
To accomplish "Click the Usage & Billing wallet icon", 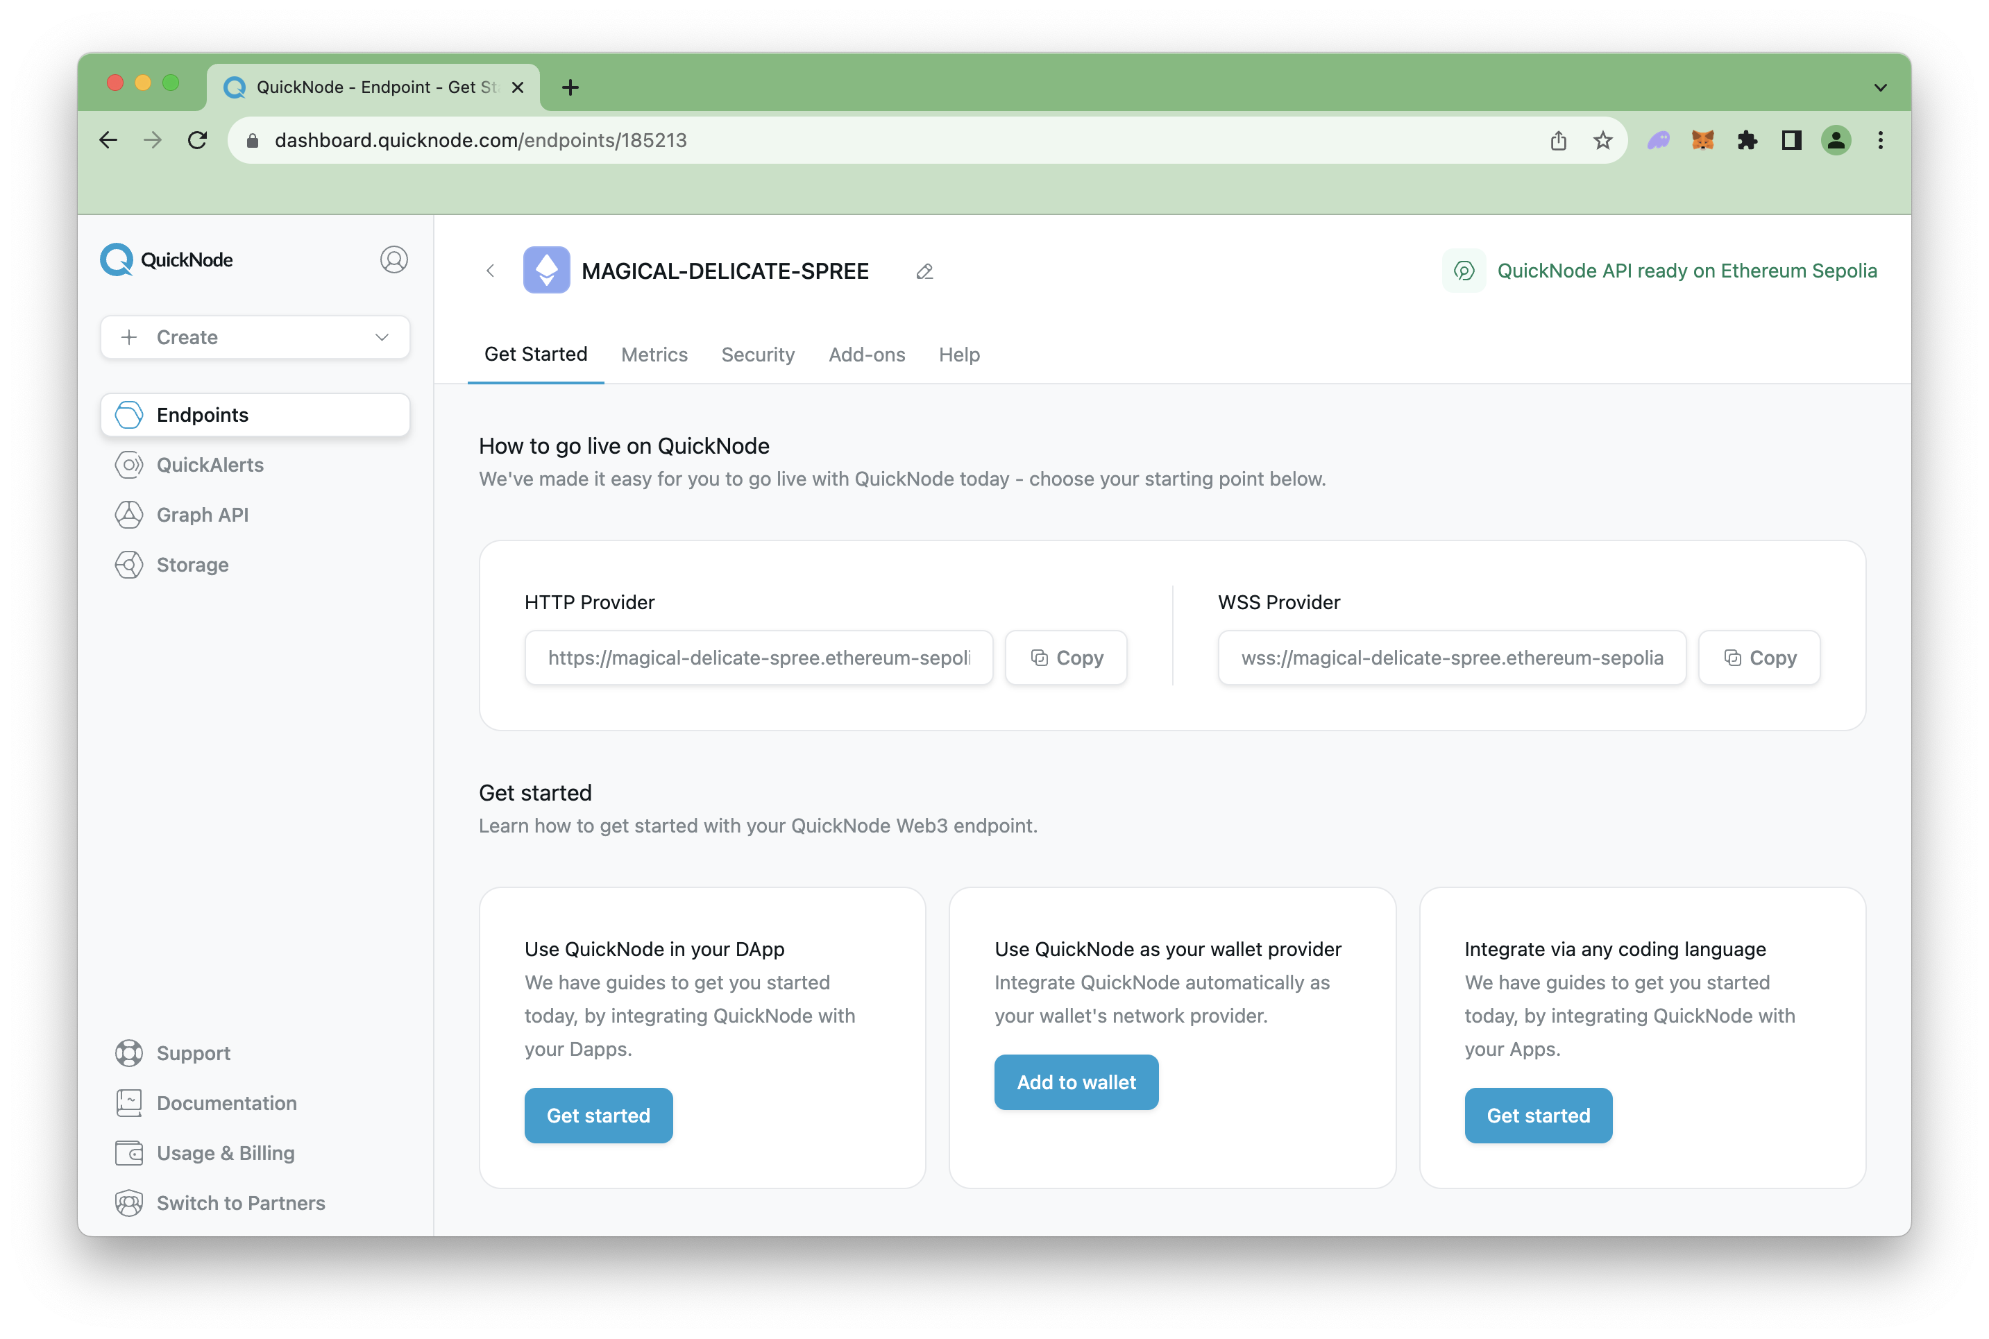I will click(x=129, y=1154).
